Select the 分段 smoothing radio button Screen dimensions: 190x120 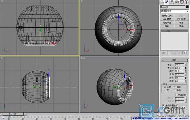tap(175, 91)
